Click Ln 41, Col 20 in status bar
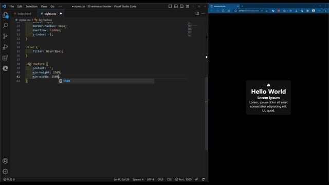The image size is (329, 185). click(x=121, y=179)
